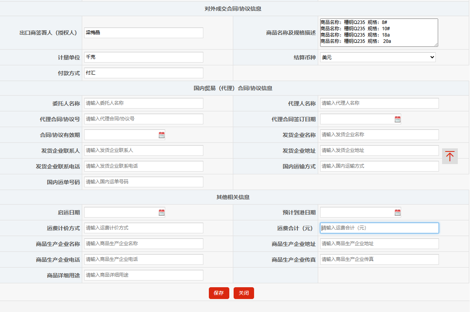Screen dimensions: 470x312
Task: Expand the 结算币种 currency dropdown
Action: point(378,57)
